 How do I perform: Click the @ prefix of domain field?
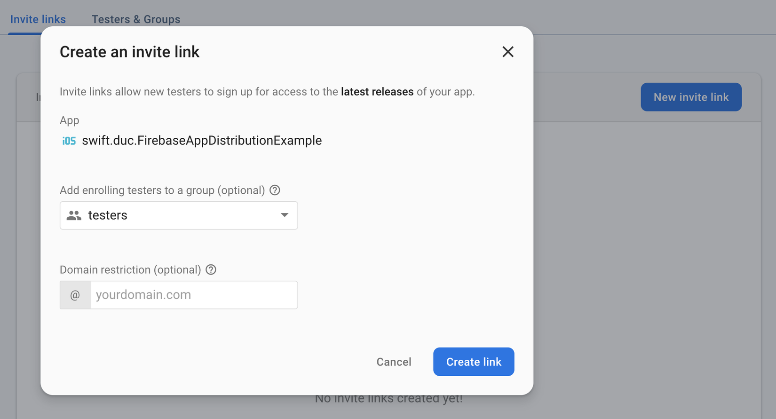click(75, 295)
